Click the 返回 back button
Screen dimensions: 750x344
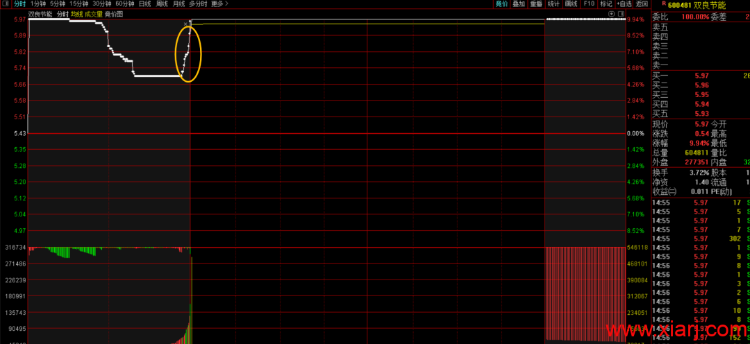click(x=642, y=4)
